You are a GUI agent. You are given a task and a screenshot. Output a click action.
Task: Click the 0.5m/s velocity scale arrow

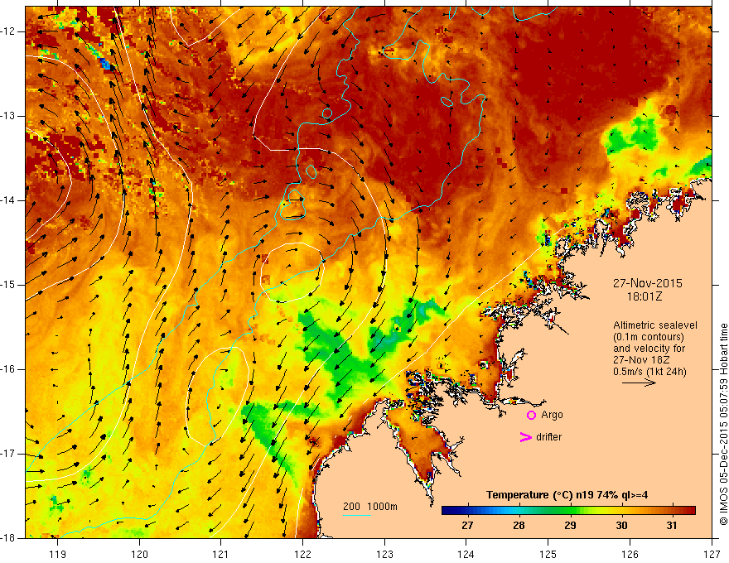(639, 383)
